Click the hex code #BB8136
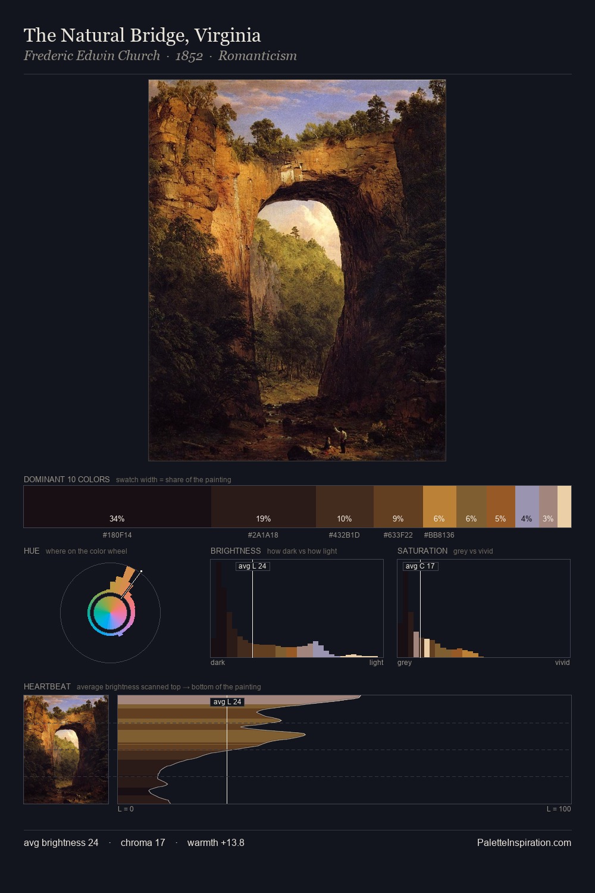Screen dimensions: 595x893 pyautogui.click(x=439, y=535)
